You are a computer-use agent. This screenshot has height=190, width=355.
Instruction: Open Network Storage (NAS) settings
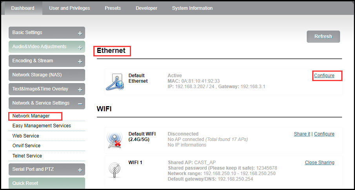pyautogui.click(x=47, y=75)
